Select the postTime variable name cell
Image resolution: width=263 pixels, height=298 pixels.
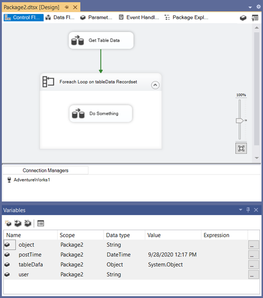pyautogui.click(x=30, y=255)
